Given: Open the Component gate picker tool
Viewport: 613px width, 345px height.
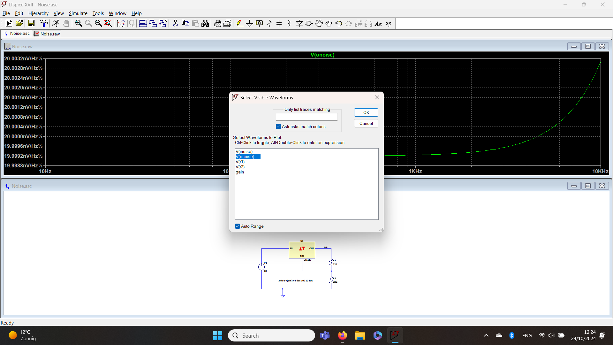Looking at the screenshot, I should [x=309, y=23].
